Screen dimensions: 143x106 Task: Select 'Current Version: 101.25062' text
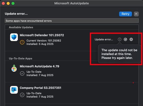tap(44, 41)
